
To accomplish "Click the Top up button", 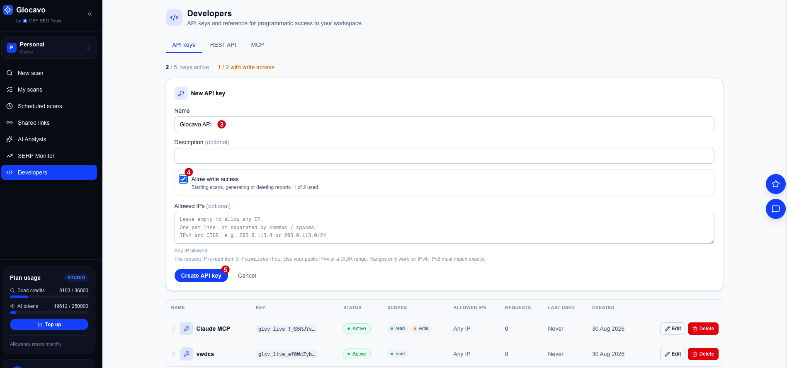I will 49,324.
